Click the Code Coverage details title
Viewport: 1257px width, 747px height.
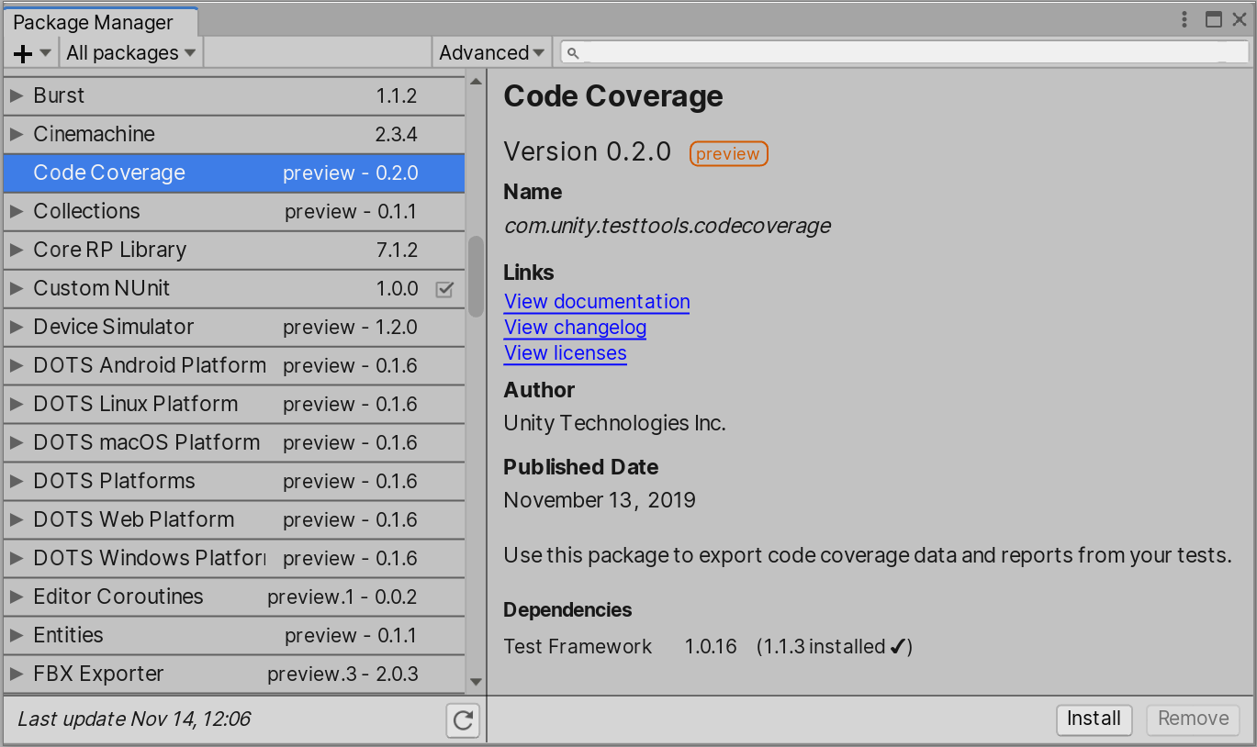(x=613, y=96)
